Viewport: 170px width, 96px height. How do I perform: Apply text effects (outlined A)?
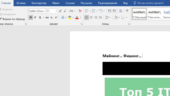pos(63,17)
